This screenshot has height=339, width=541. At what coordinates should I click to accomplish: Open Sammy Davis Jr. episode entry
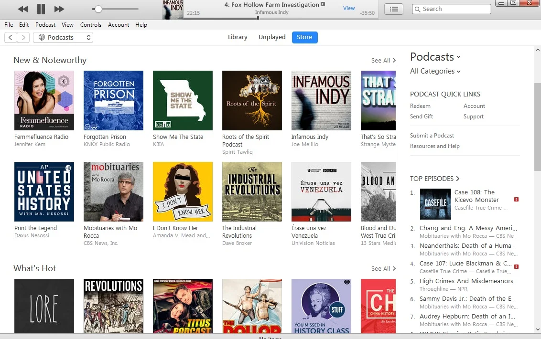click(467, 298)
